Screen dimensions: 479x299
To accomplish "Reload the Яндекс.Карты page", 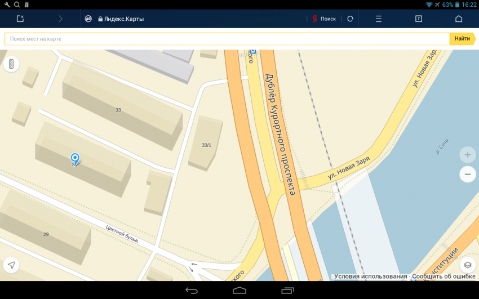I will [x=350, y=19].
